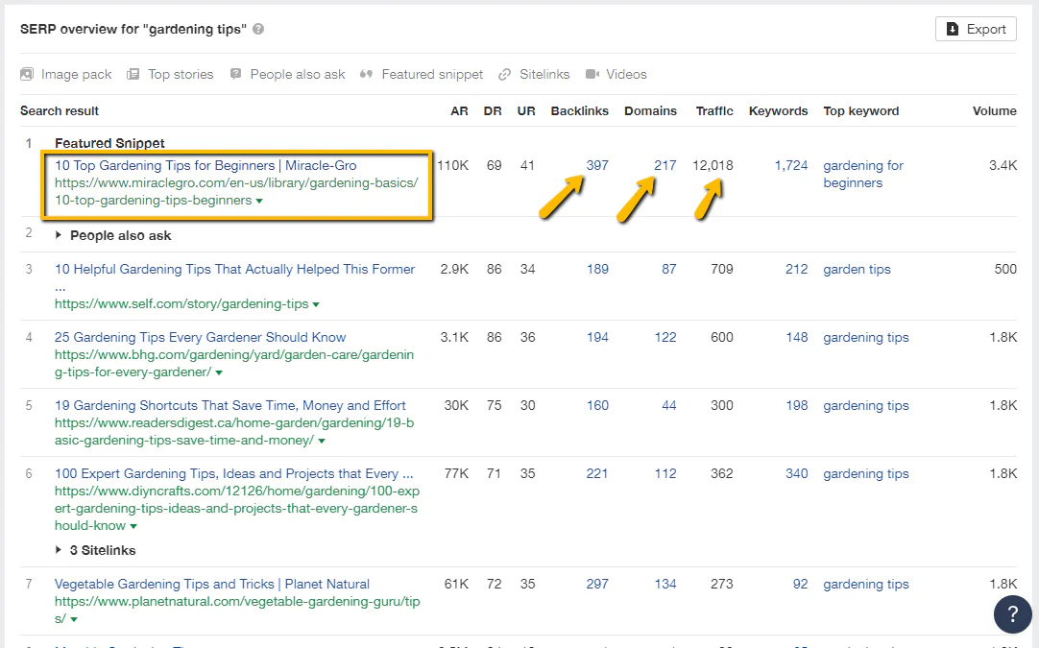Open dropdown arrow next to bhg.com URL
This screenshot has width=1039, height=648.
[x=219, y=373]
